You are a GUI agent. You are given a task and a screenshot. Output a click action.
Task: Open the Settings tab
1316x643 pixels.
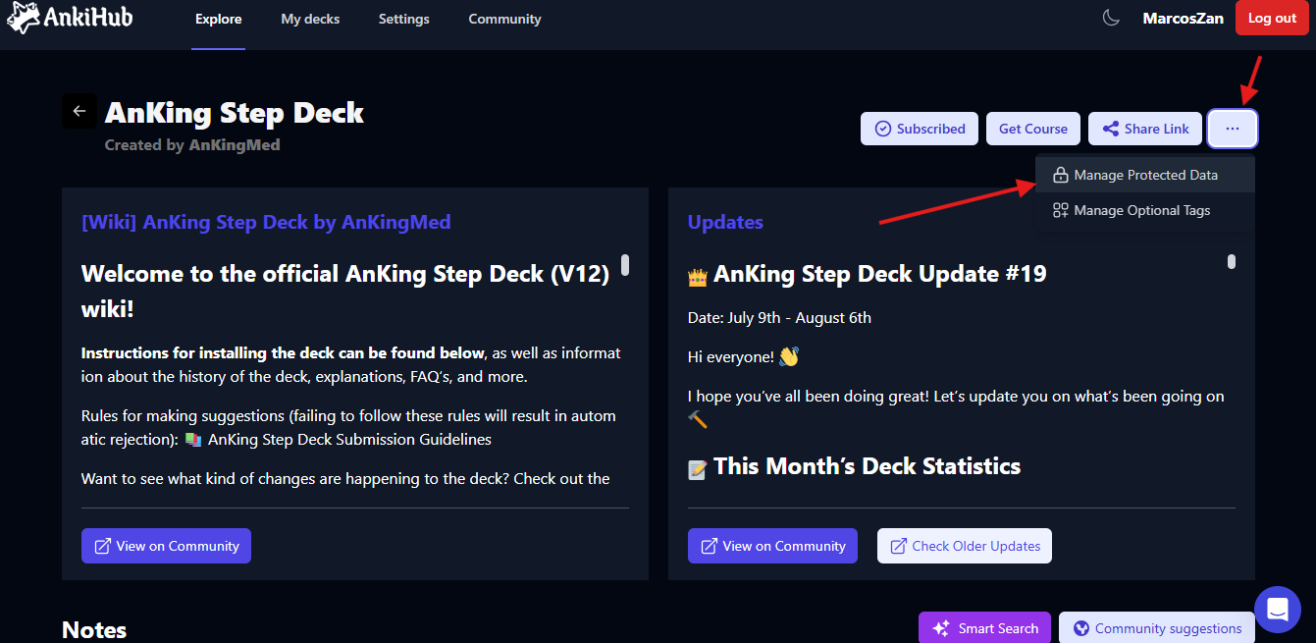(x=403, y=19)
